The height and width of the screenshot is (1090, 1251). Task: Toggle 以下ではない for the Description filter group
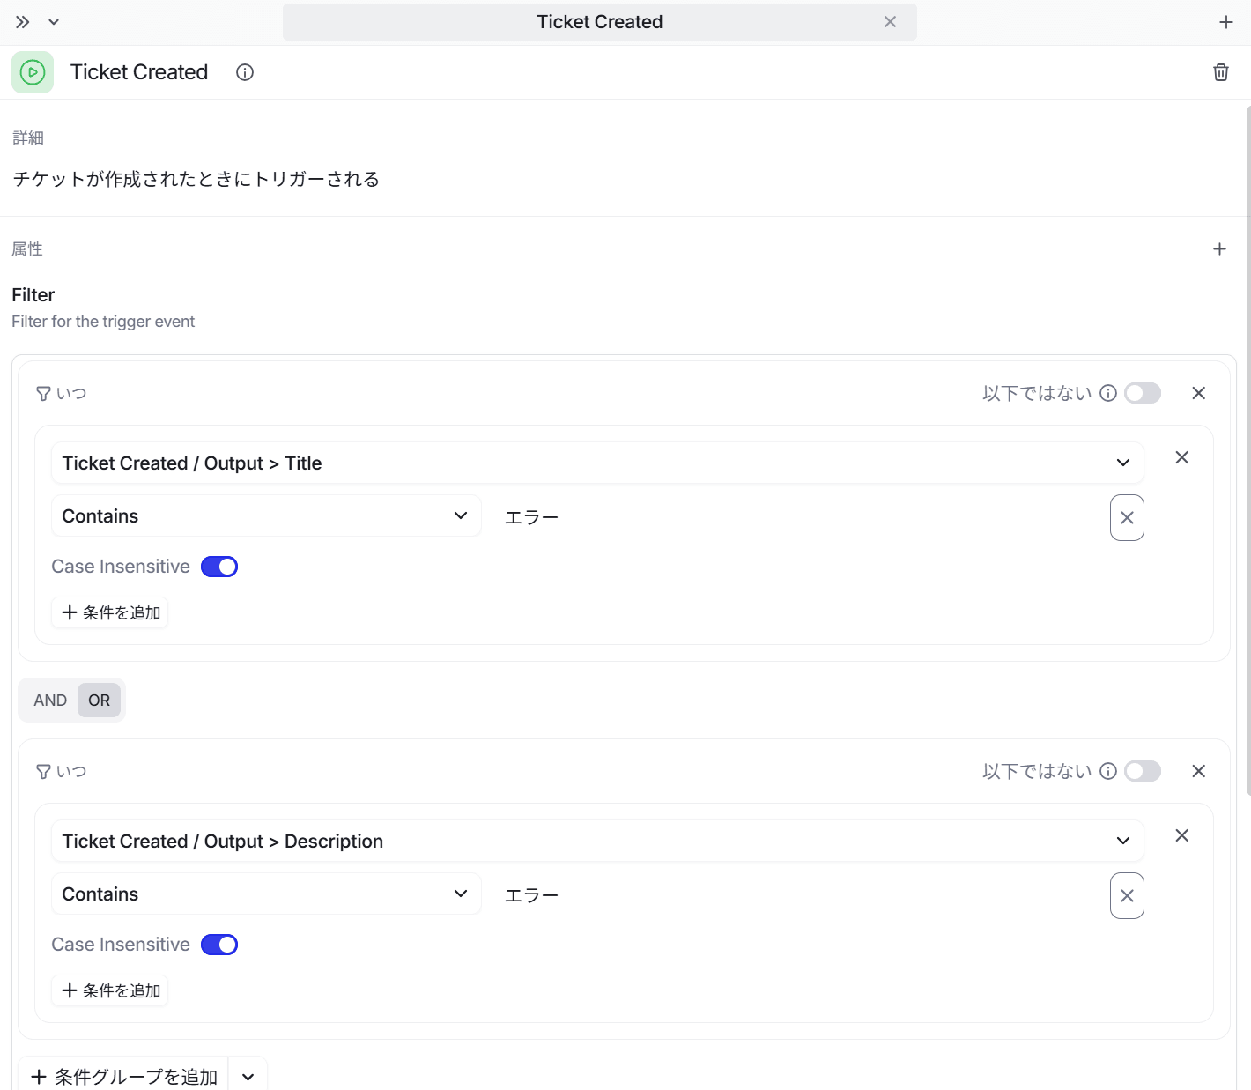tap(1143, 771)
